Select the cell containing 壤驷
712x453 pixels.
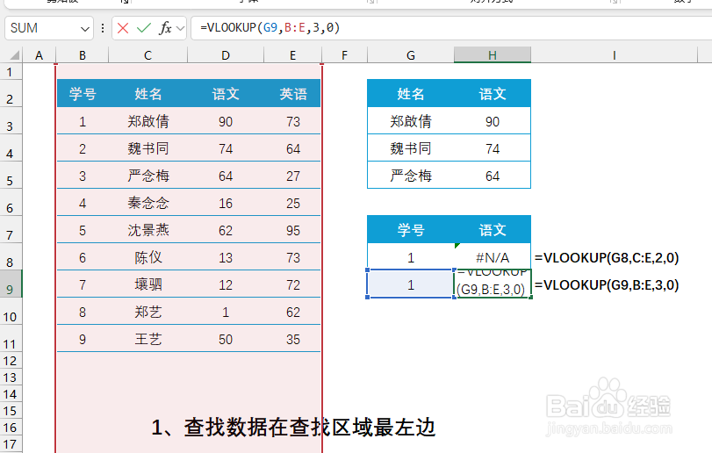[x=148, y=284]
